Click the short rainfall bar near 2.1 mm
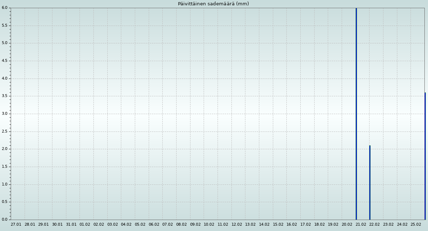Screen dimensions: 428x231 370,182
